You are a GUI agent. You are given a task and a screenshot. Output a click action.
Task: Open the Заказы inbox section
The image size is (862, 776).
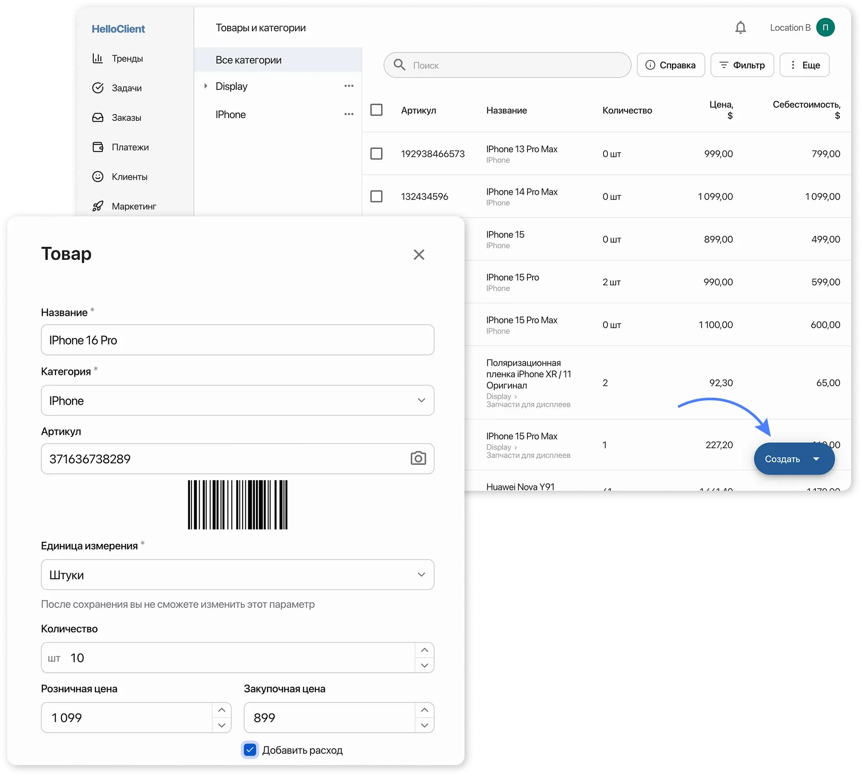point(126,118)
